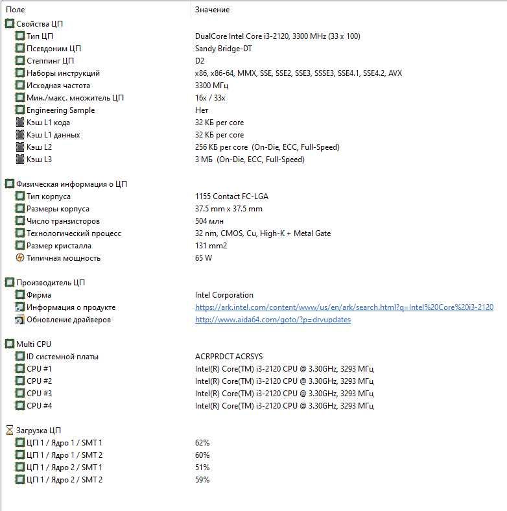Image resolution: width=507 pixels, height=511 pixels.
Task: Select the icon beside Псевдоним ЦП
Action: click(x=20, y=48)
